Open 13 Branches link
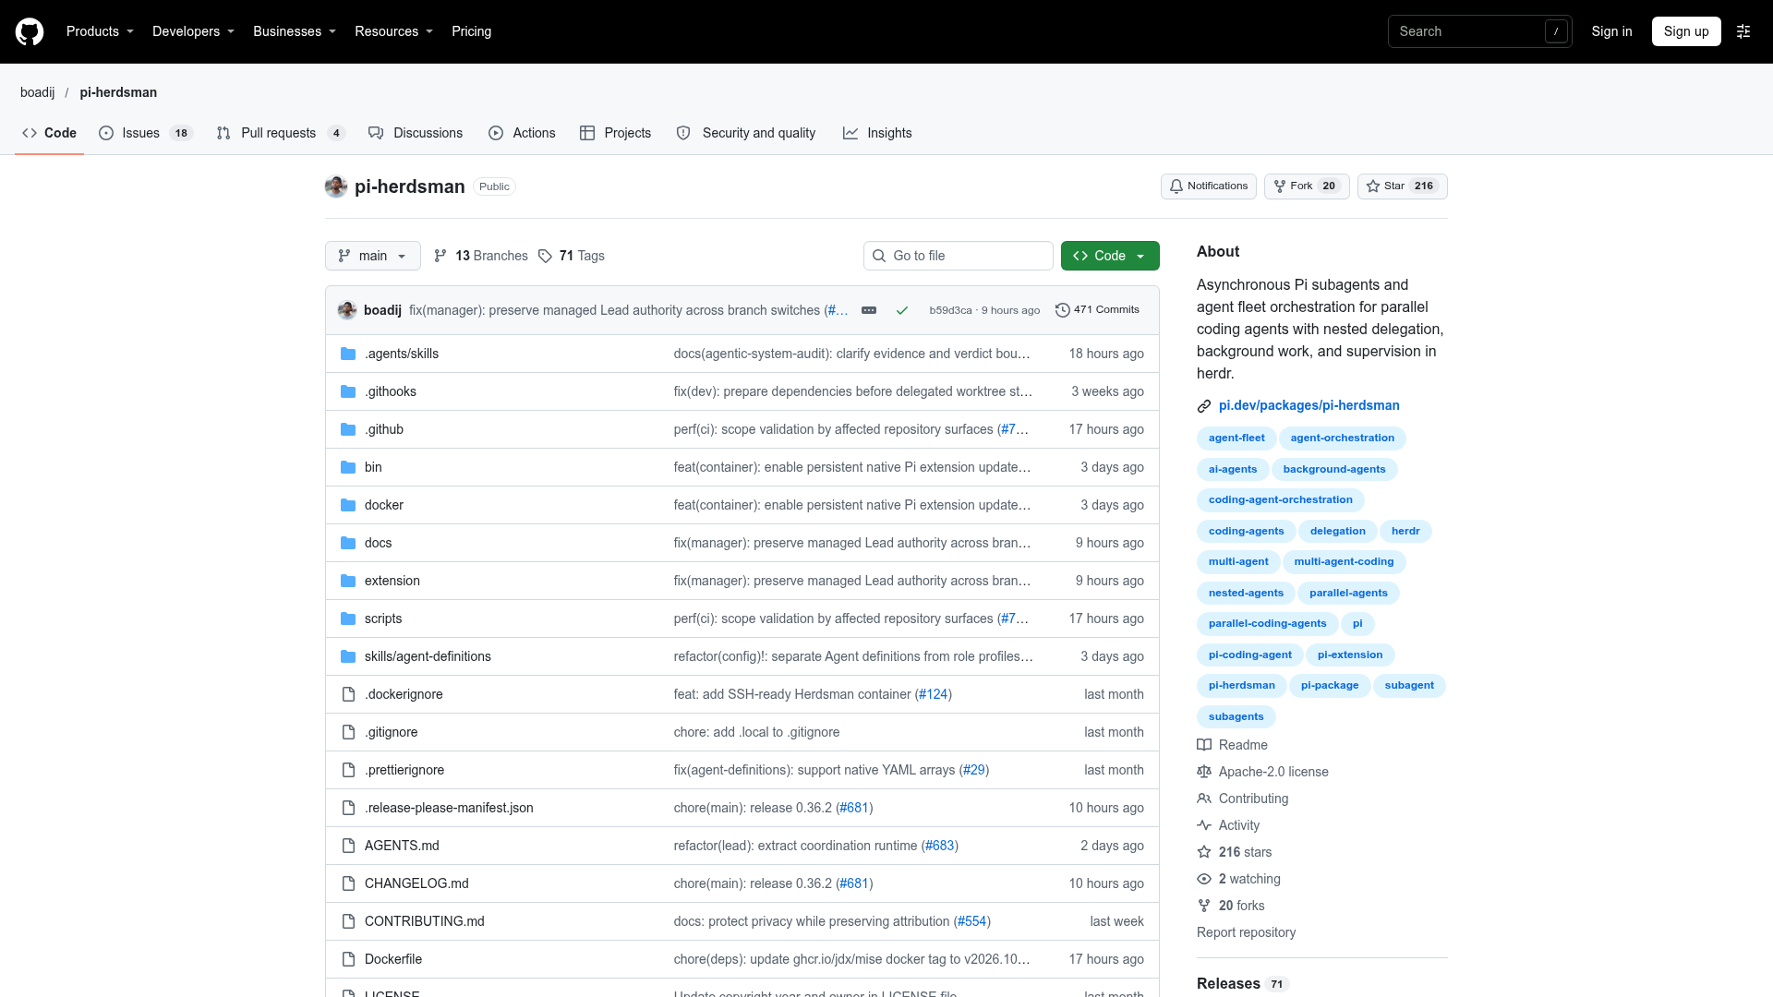Viewport: 1773px width, 997px height. [x=481, y=256]
